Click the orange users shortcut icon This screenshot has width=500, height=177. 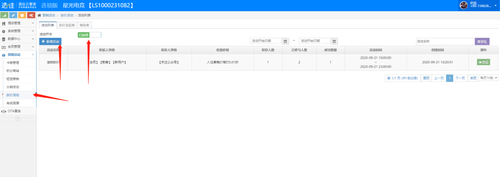click(22, 15)
